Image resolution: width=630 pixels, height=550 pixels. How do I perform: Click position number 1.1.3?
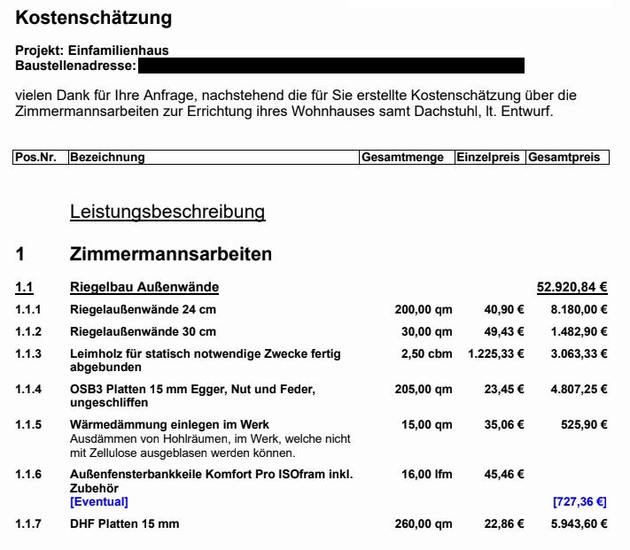pos(28,353)
